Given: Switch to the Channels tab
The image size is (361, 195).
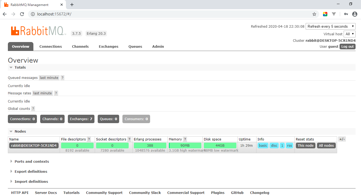Looking at the screenshot, I should pyautogui.click(x=80, y=46).
